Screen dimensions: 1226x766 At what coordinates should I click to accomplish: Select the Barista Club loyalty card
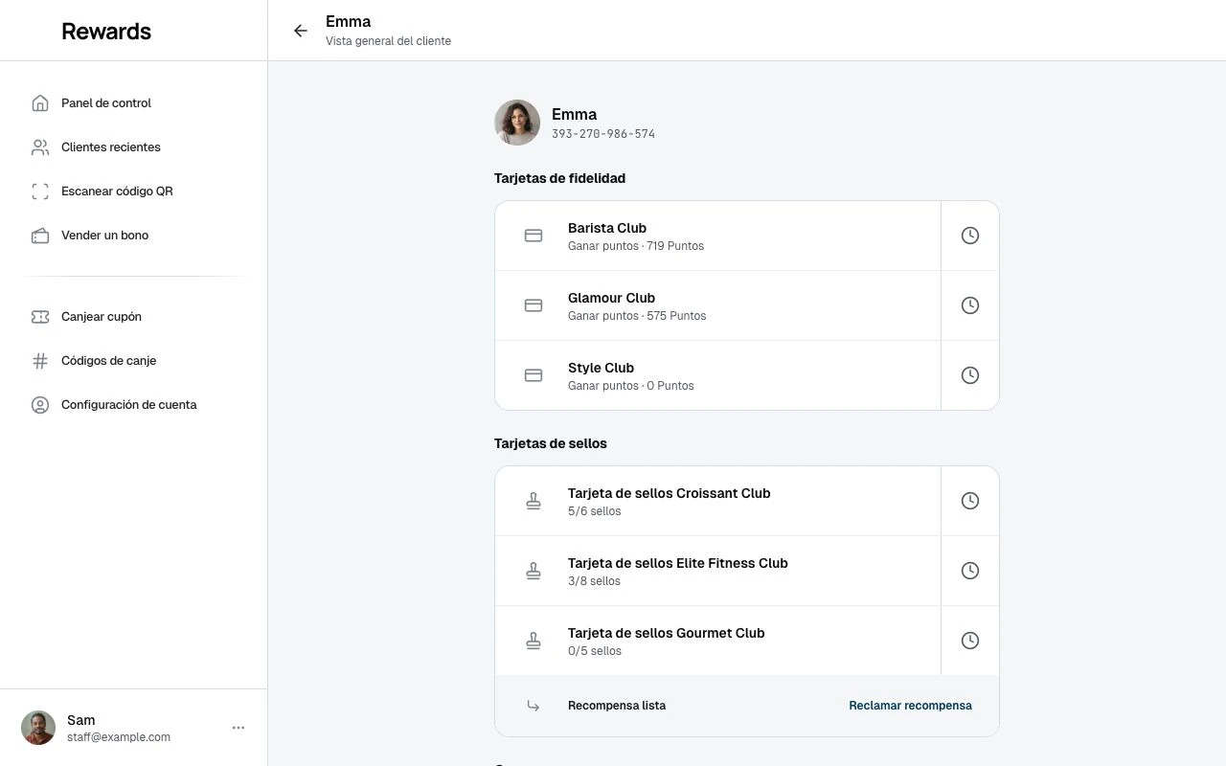click(718, 236)
